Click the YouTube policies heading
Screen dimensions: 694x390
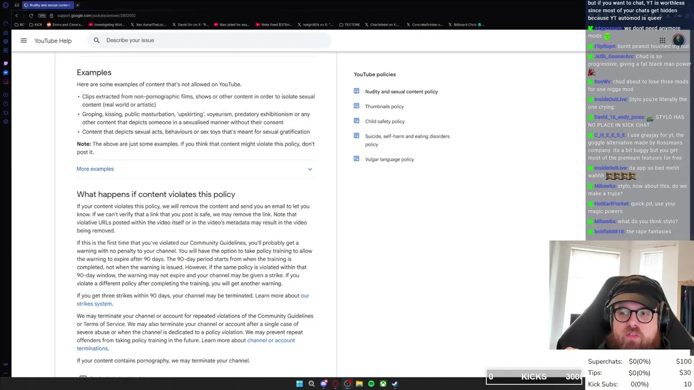tap(375, 74)
